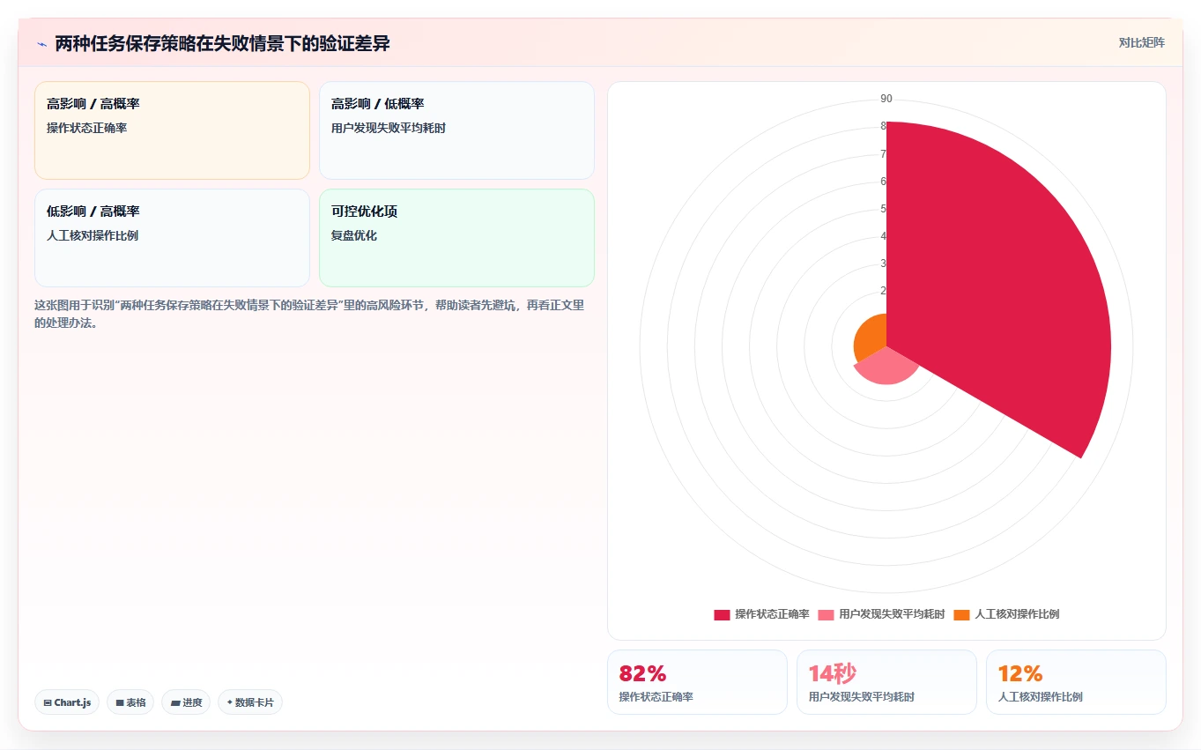
Task: Toggle the 人工核对操作比例 legend swatch
Action: 961,614
